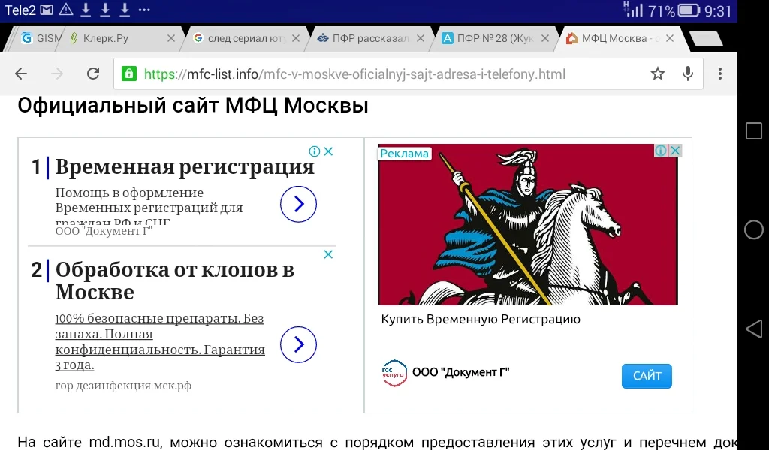The height and width of the screenshot is (450, 769).
Task: Tap the Android back triangle button
Action: coord(754,328)
